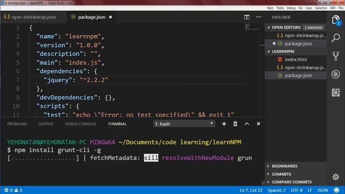Open the 1: bash terminal dropdown

(184, 124)
